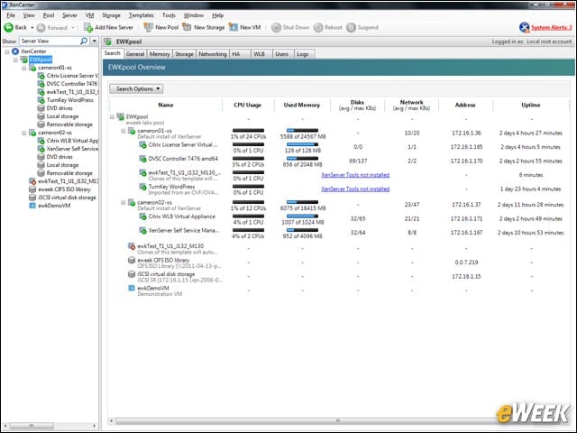Click sidebar horizontal scrollbar right arrow
The image size is (577, 433).
pos(94,426)
